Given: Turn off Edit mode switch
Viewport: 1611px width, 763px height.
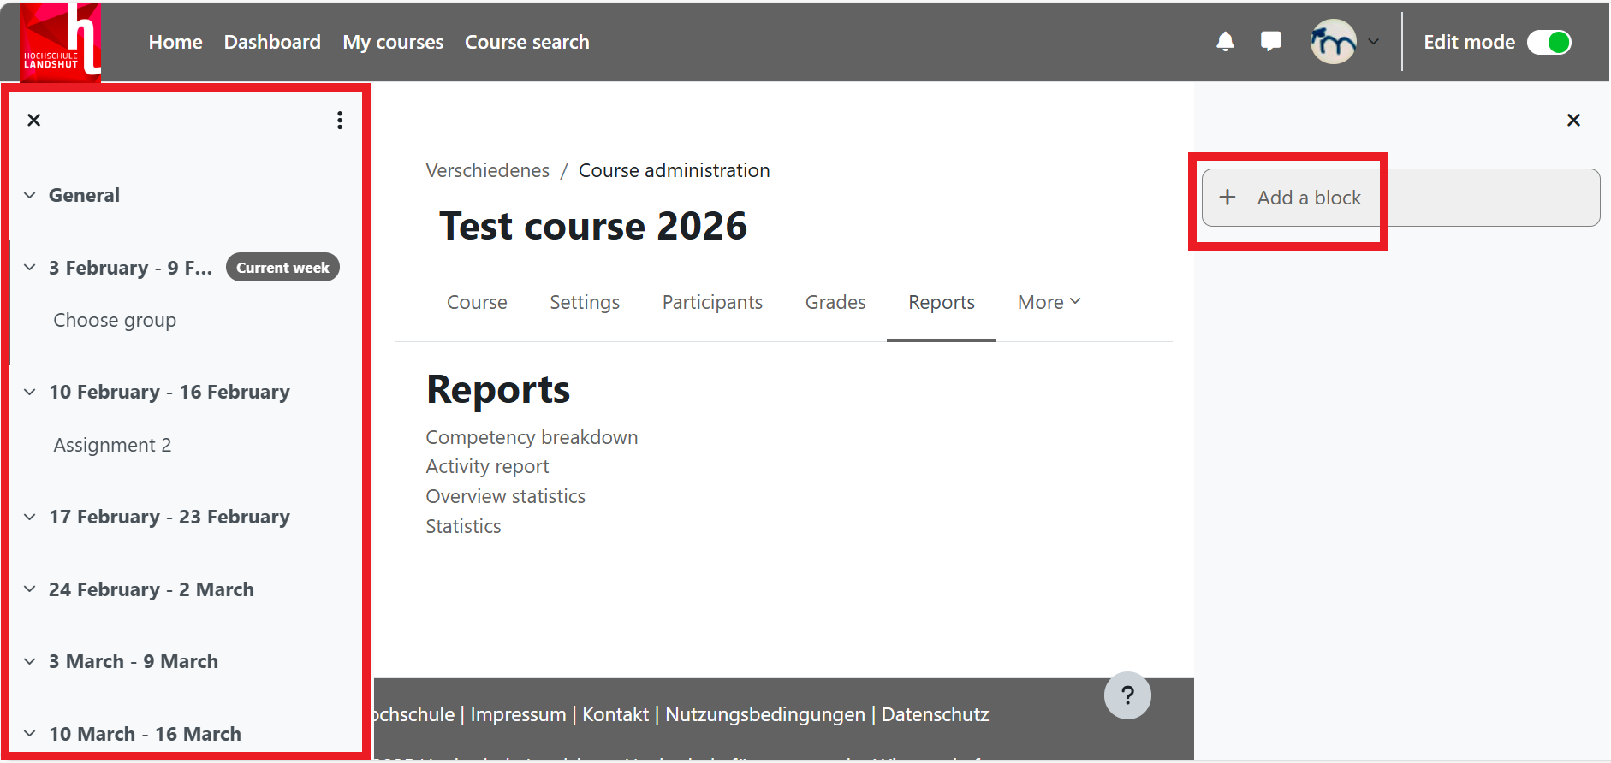Looking at the screenshot, I should [x=1549, y=42].
